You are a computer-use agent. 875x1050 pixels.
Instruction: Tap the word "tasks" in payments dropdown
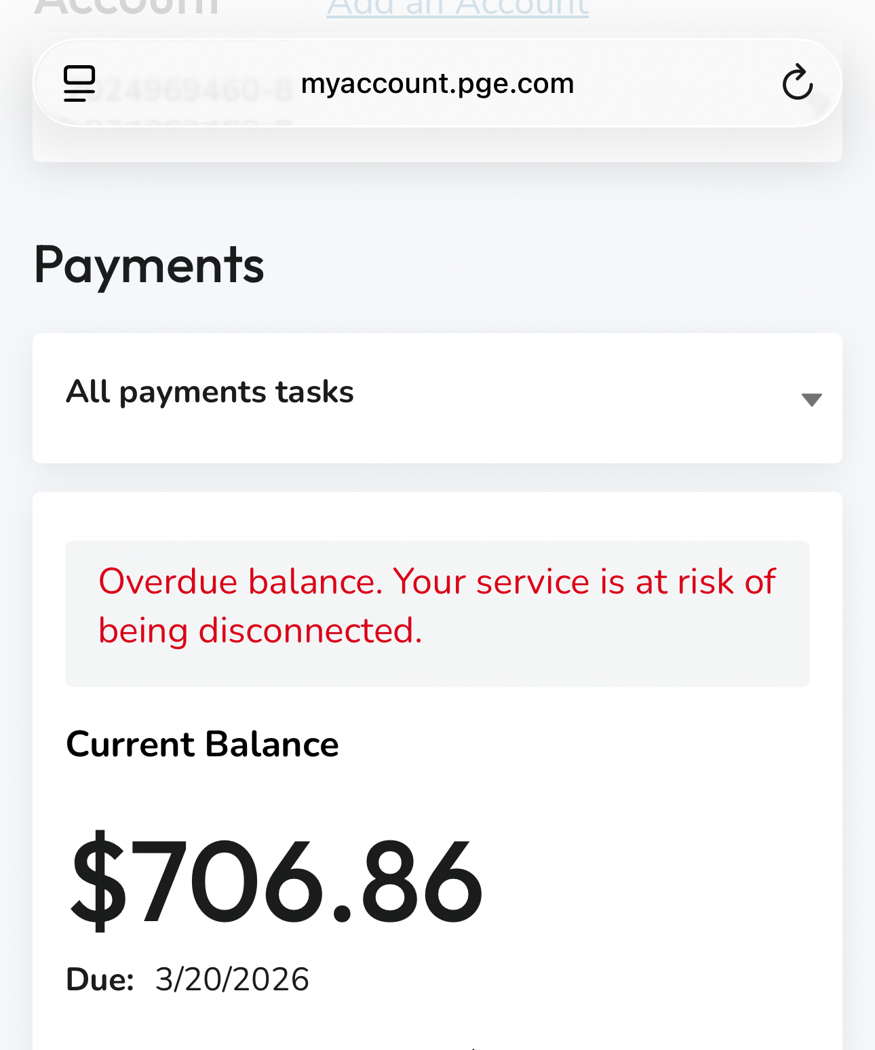tap(315, 392)
